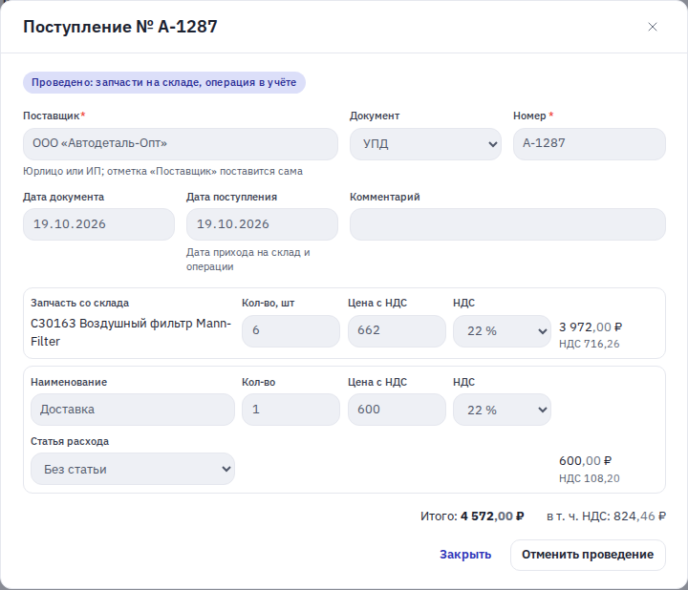Screen dimensions: 688x590
Task: Click into the empty Комментарий field
Action: click(507, 224)
